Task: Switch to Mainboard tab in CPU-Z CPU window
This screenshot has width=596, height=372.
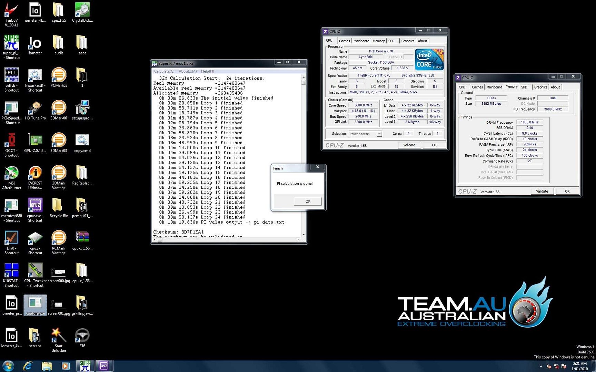Action: [361, 41]
